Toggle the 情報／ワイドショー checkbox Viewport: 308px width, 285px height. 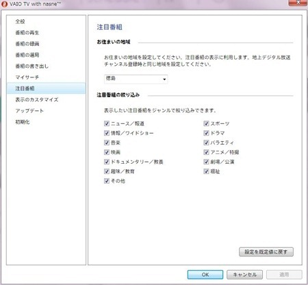coord(107,133)
